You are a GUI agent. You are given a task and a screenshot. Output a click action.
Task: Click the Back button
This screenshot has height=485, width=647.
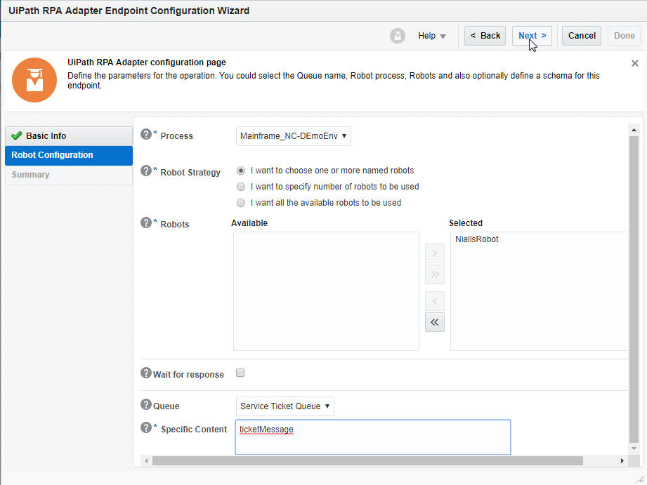(x=485, y=36)
